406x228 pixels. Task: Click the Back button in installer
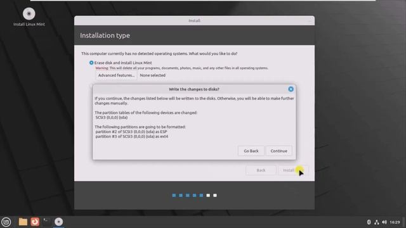click(261, 170)
